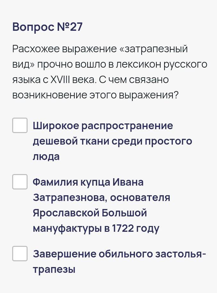
Task: Click the 'Вопрос №27' heading
Action: (x=47, y=27)
